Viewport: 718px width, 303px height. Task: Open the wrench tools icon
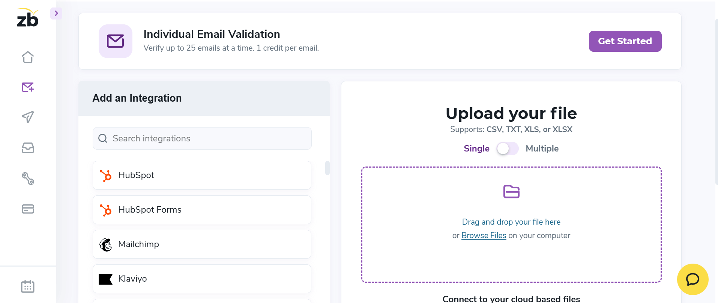point(28,178)
